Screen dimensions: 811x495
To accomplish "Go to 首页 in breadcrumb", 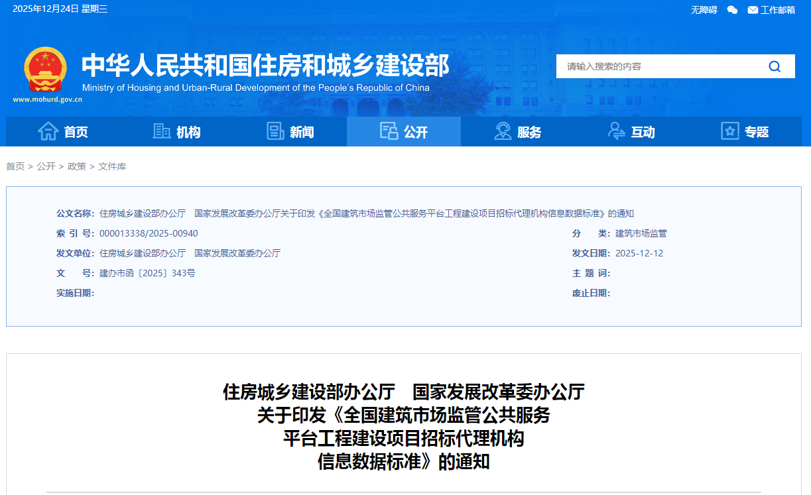I will tap(15, 166).
